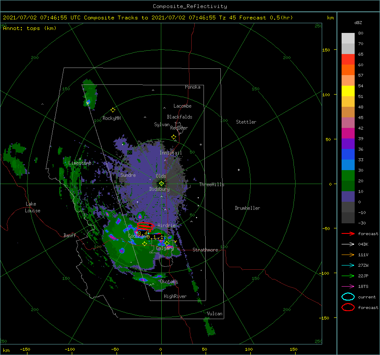Click the Limestone label

pyautogui.click(x=80, y=163)
